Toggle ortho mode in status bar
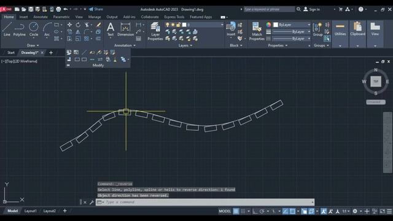Viewport: 393px width, 221px height. 255,211
